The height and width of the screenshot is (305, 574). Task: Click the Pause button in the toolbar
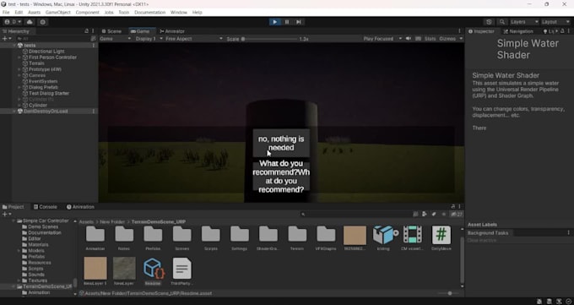287,22
